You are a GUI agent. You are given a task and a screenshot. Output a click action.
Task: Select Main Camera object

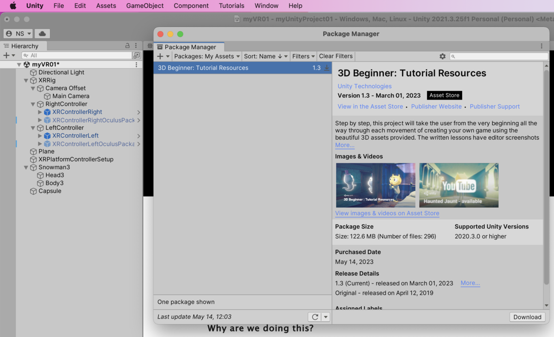(x=71, y=96)
